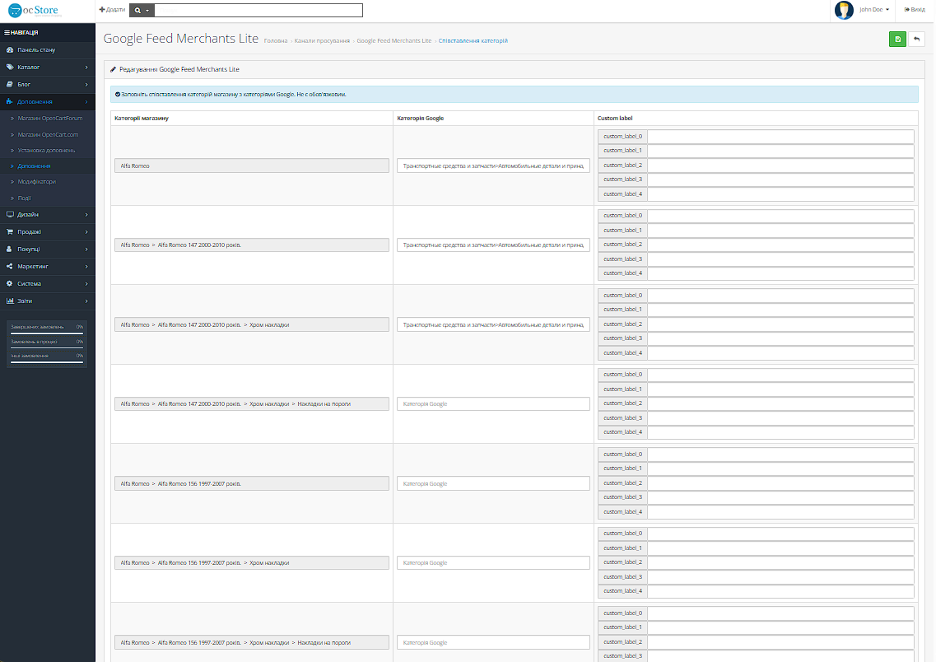Click custom_label_0 field in Alfa Romeo row
This screenshot has width=936, height=662.
click(780, 137)
